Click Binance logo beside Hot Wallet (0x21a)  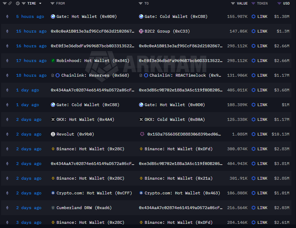[141, 178]
